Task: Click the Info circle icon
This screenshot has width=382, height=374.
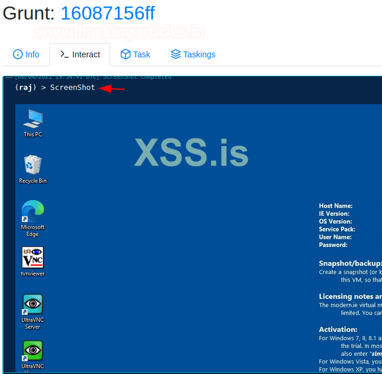Action: point(18,54)
